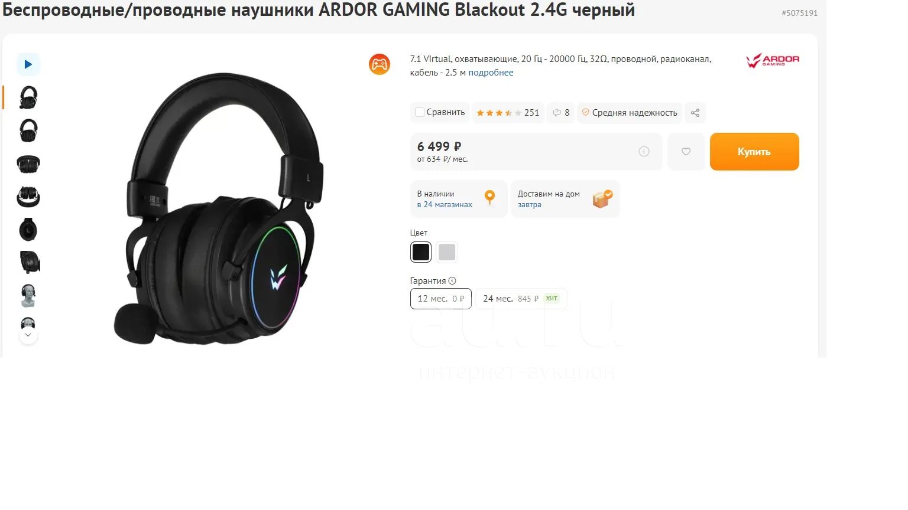Click the share icon
The width and height of the screenshot is (908, 510).
(x=695, y=113)
